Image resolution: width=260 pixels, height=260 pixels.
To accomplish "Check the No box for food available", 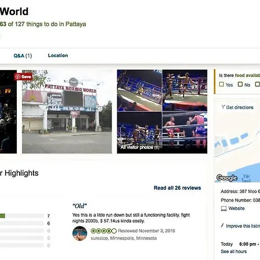I will [240, 84].
